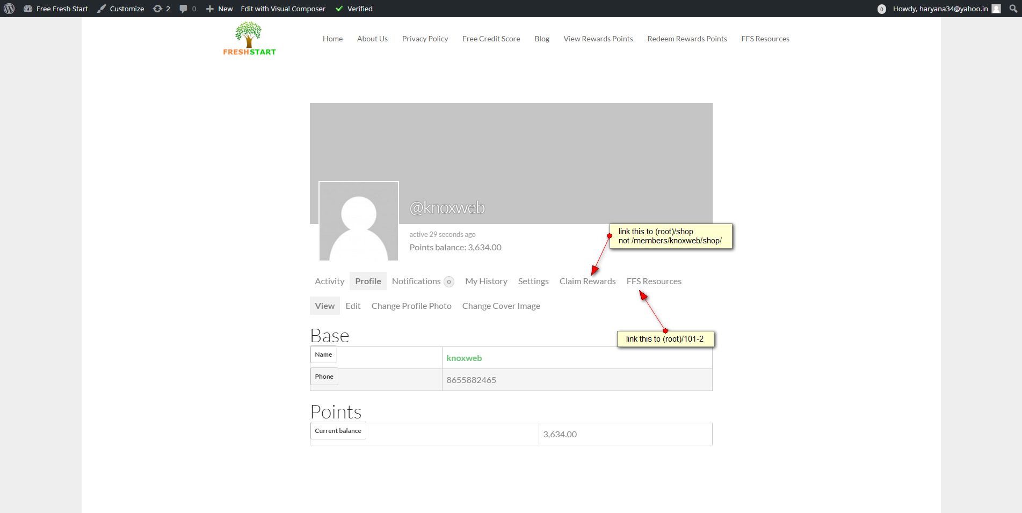The image size is (1022, 513).
Task: Click the Phone field label
Action: point(324,377)
